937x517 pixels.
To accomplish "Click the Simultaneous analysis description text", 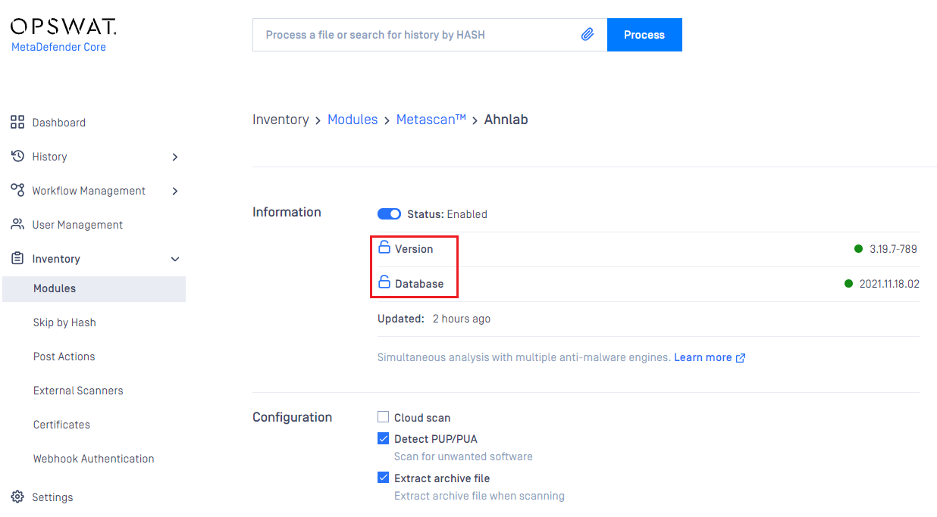I will pos(524,357).
